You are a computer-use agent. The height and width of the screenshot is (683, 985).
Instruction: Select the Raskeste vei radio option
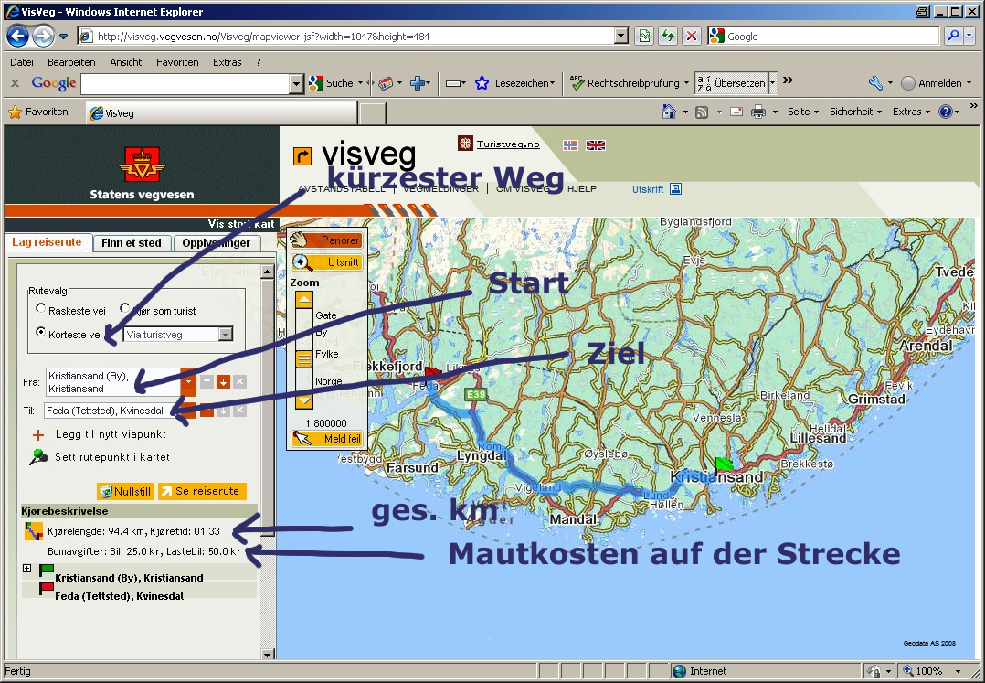pos(41,310)
